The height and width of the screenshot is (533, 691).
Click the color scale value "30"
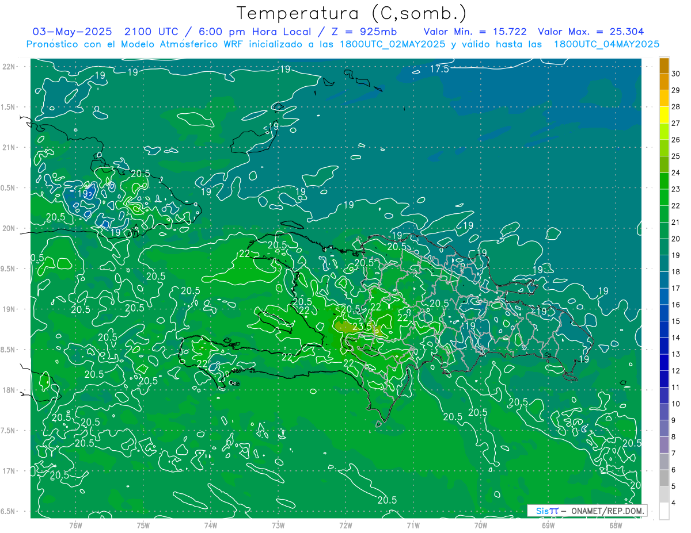coord(675,74)
